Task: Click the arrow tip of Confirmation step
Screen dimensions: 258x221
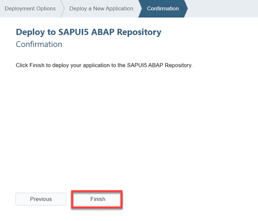Action: pyautogui.click(x=186, y=9)
